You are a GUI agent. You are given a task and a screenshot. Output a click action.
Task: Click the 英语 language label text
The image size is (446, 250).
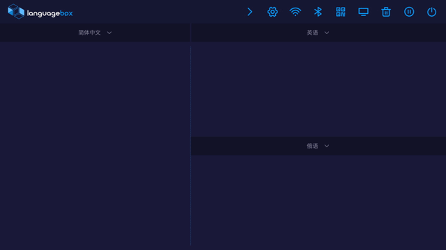312,33
